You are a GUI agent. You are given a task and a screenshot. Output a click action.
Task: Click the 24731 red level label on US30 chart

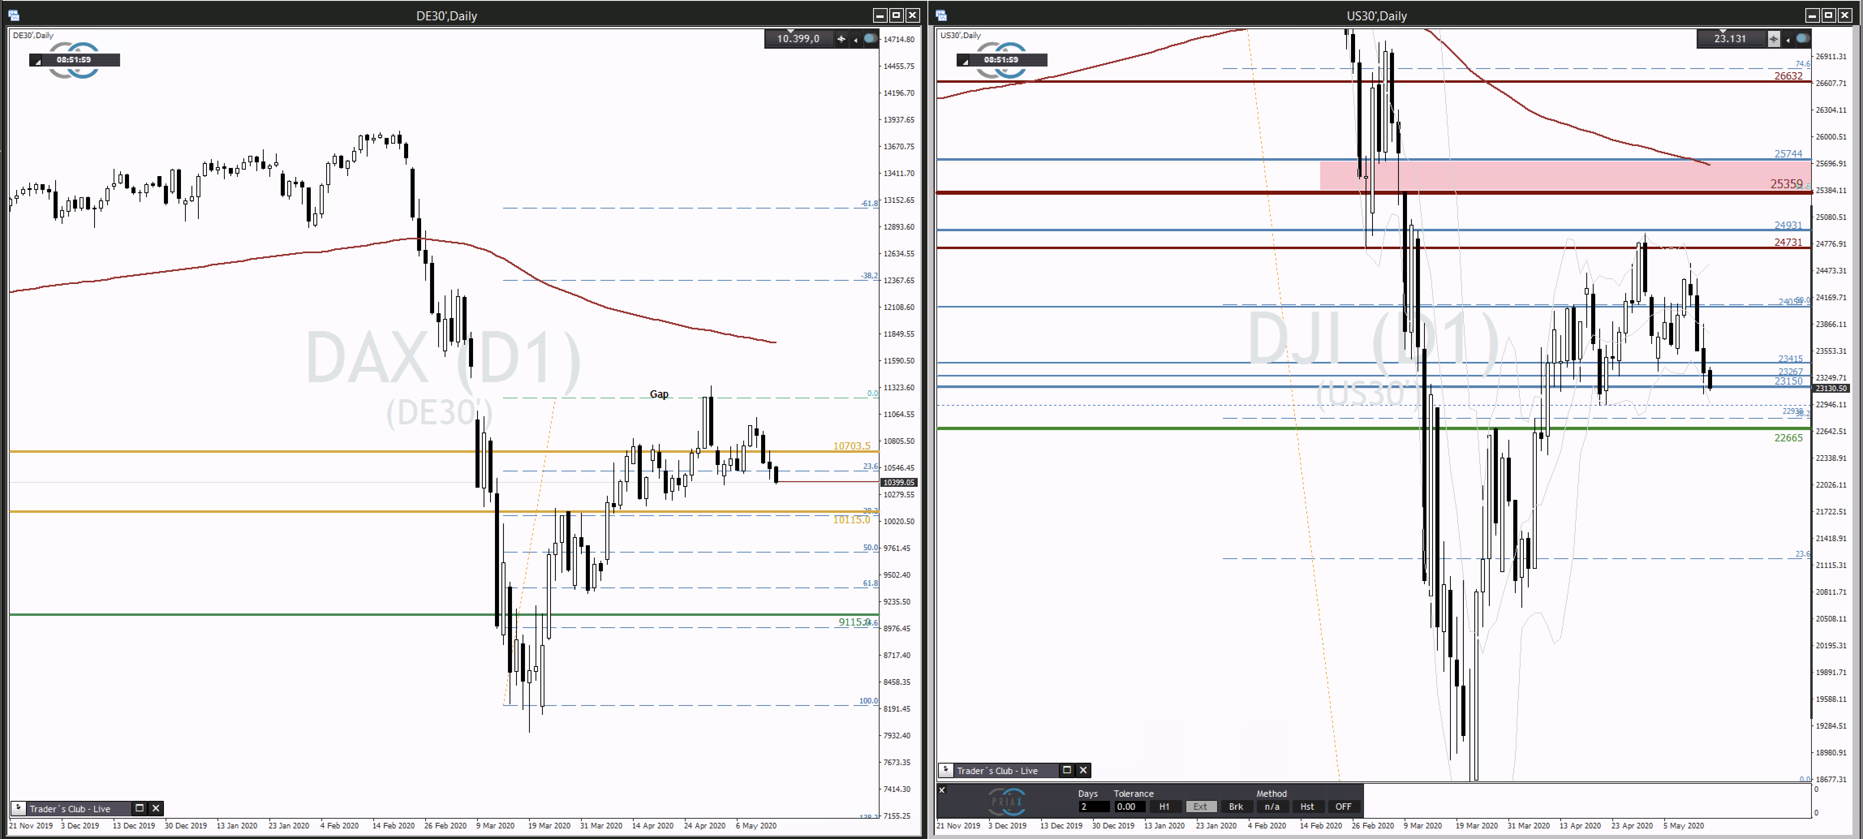[x=1788, y=242]
